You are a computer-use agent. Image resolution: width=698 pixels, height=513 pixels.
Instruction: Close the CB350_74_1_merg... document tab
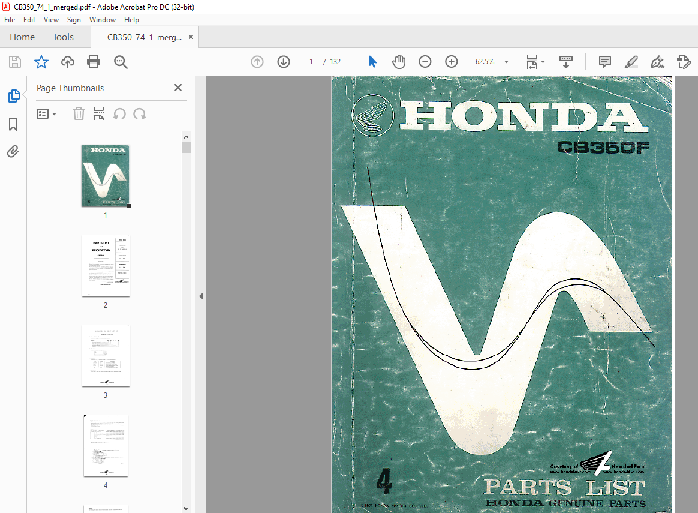pyautogui.click(x=191, y=37)
